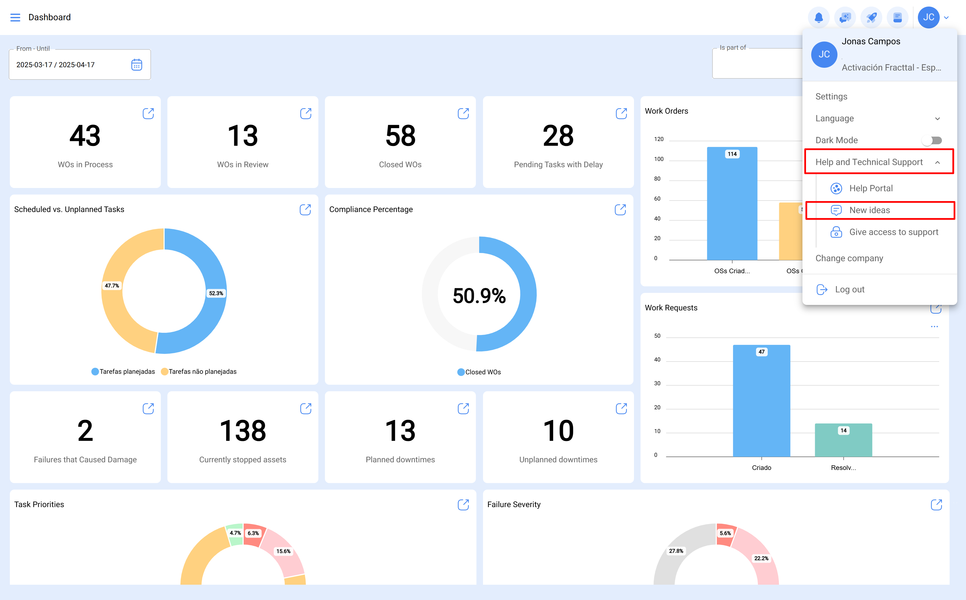
Task: Open details of WOs in Review card
Action: [x=305, y=113]
